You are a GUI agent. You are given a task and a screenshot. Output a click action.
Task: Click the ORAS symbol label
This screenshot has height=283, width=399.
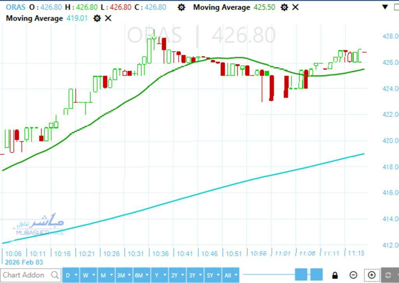pyautogui.click(x=15, y=7)
